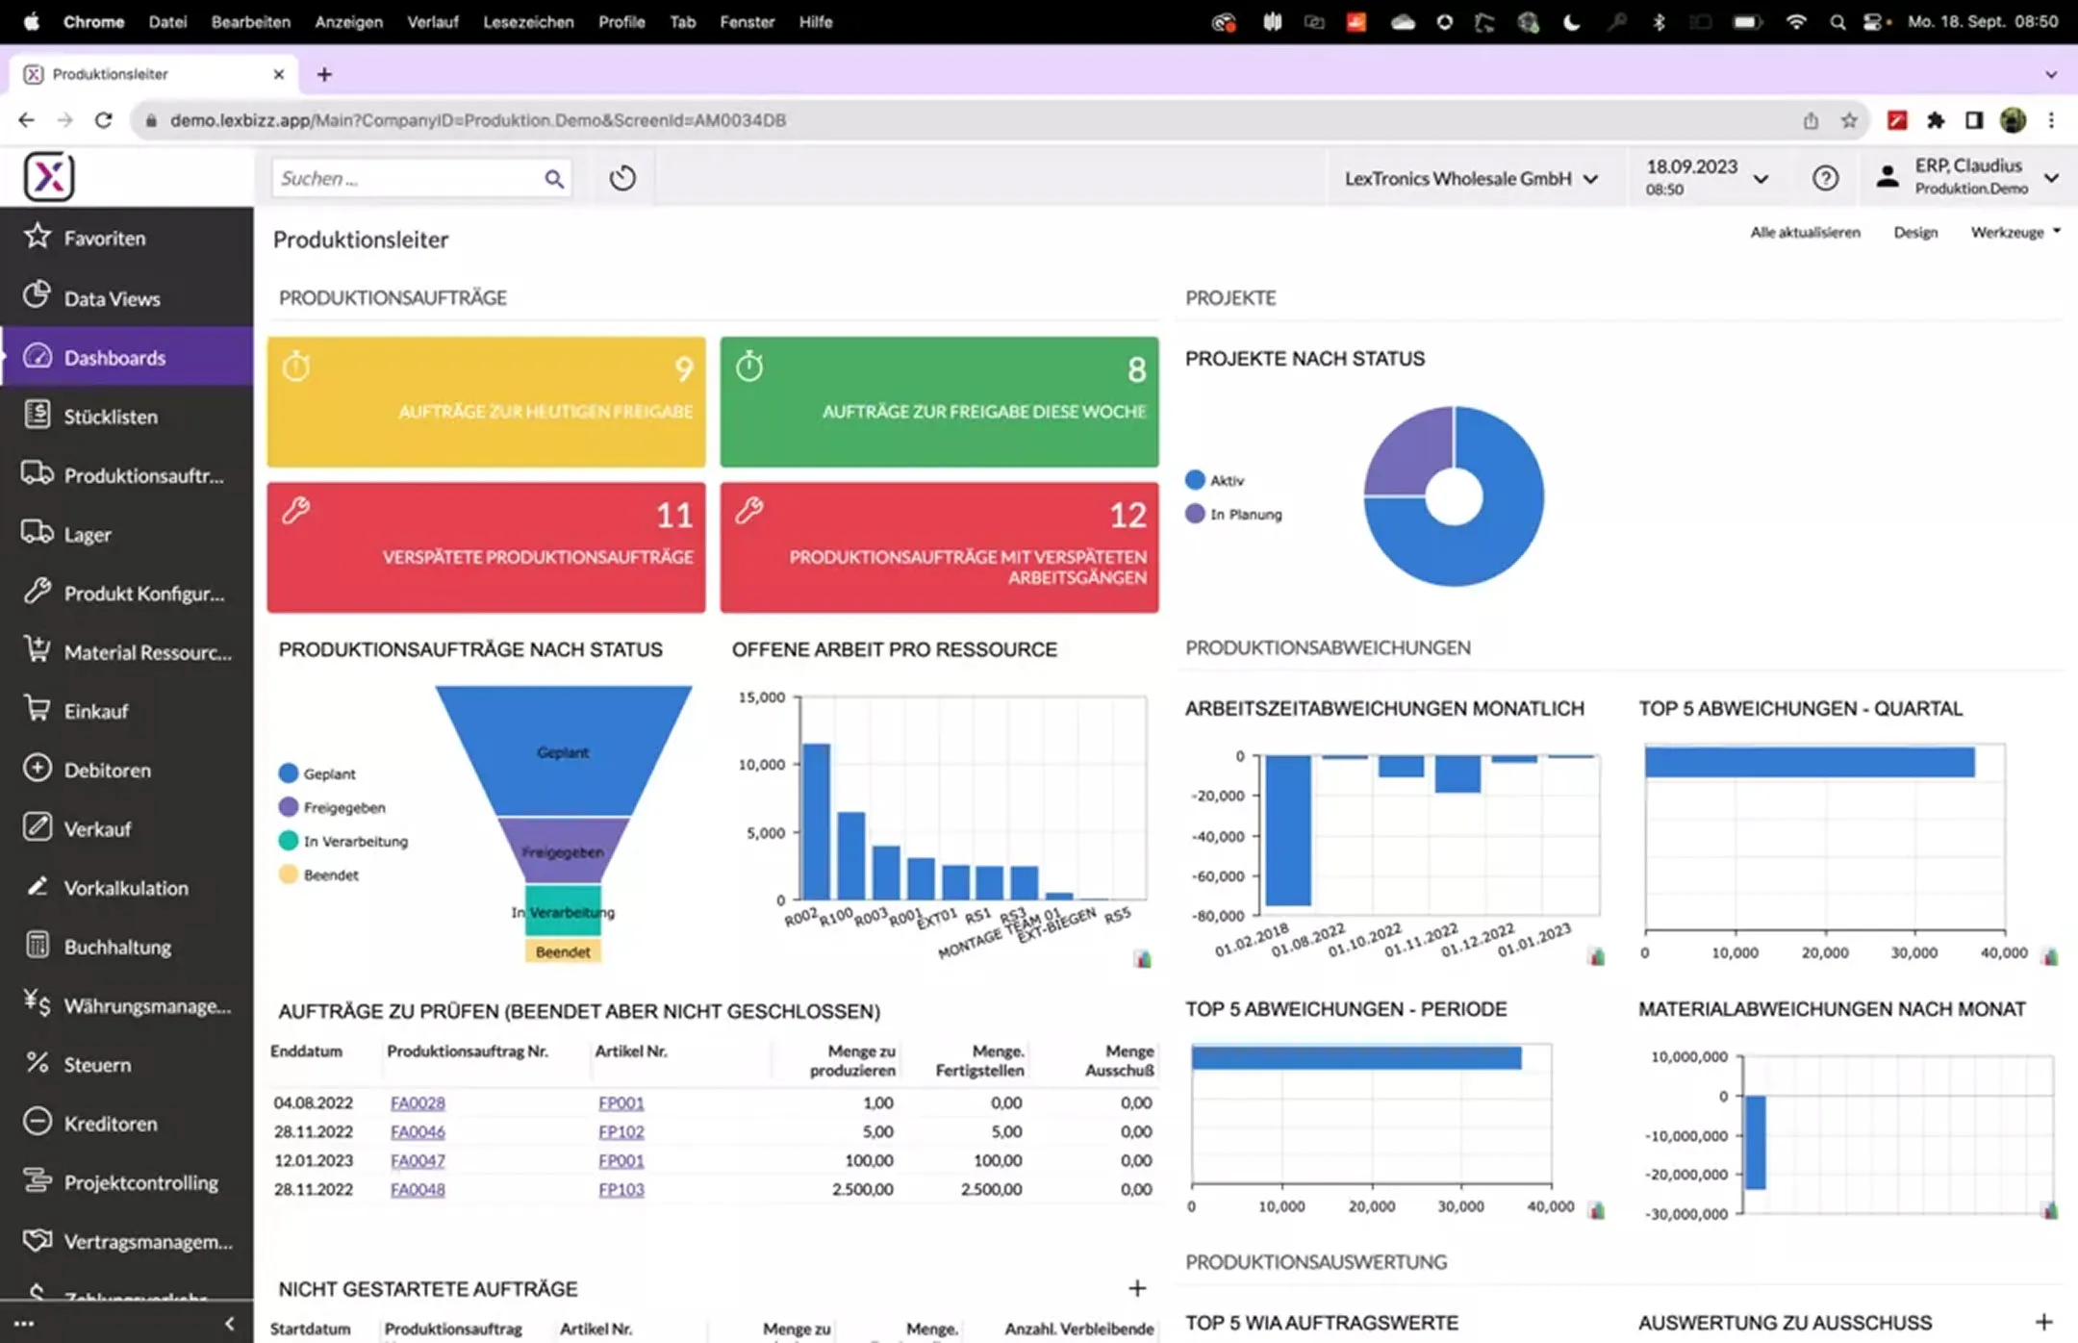Screen dimensions: 2078x1343
Task: Open production order FA0046 link
Action: point(418,1131)
